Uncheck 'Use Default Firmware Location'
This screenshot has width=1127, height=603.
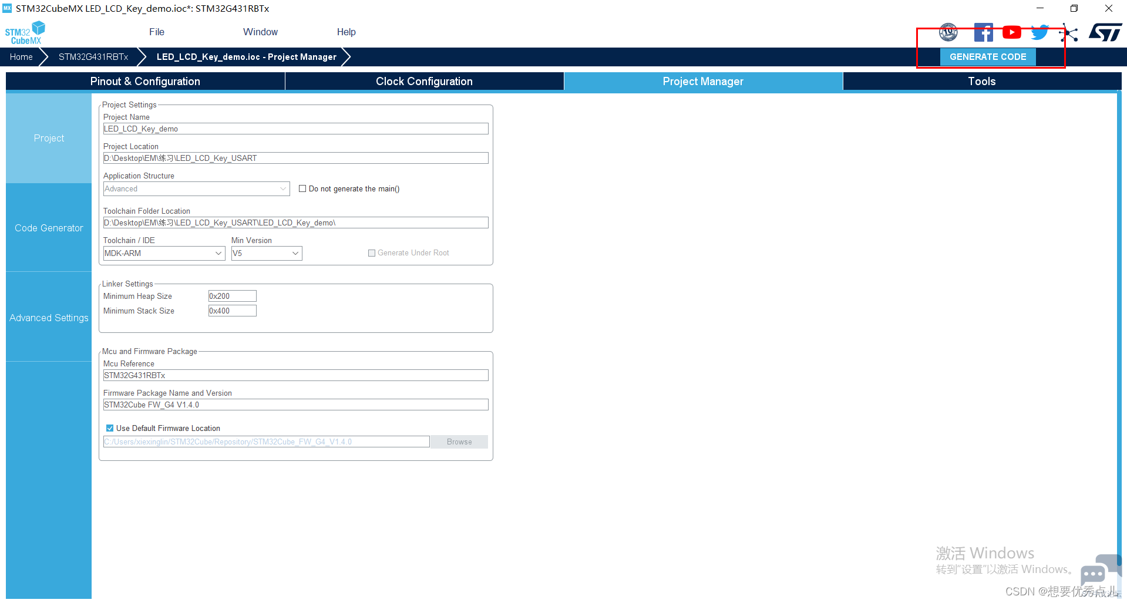coord(110,428)
